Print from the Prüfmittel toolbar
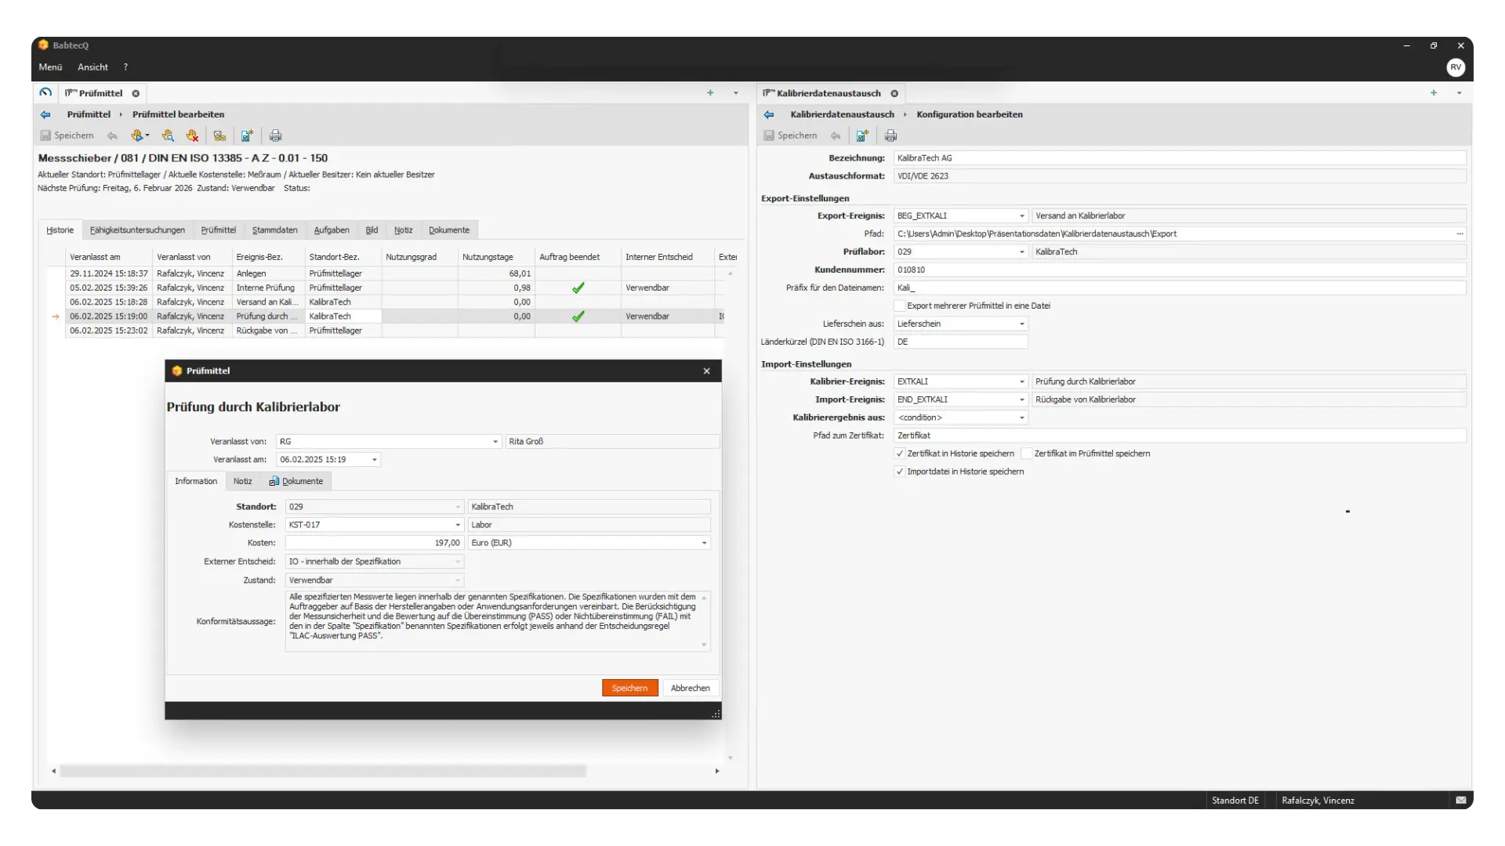This screenshot has width=1505, height=846. [275, 136]
